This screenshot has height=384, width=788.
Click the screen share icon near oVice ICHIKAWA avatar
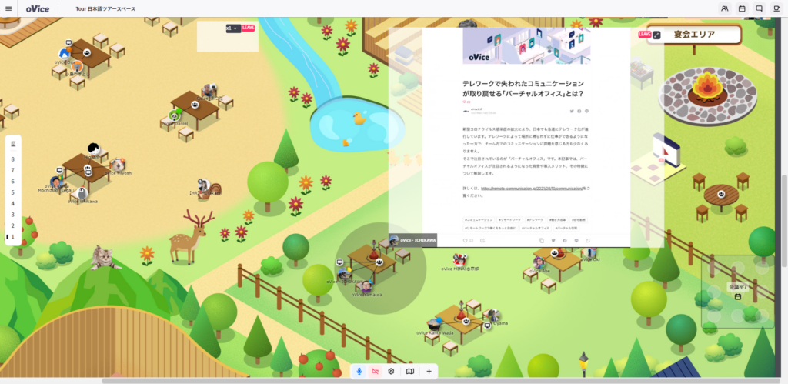tap(339, 262)
